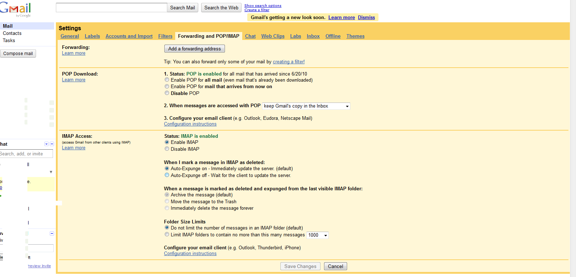
Task: Choose the Disable IMAP radio button
Action: [167, 149]
